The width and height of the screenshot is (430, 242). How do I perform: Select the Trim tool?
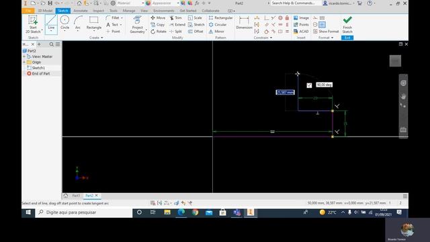[x=175, y=18]
